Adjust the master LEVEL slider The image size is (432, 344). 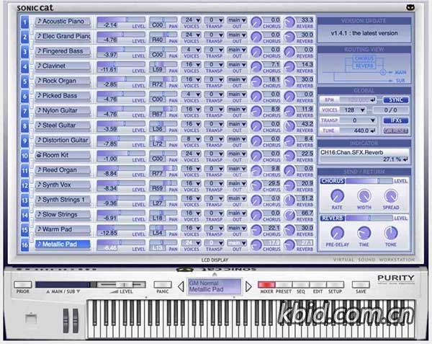point(121,284)
